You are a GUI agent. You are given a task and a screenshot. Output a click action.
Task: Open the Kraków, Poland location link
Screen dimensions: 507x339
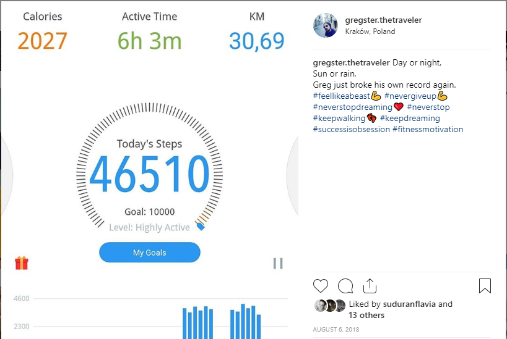(370, 31)
